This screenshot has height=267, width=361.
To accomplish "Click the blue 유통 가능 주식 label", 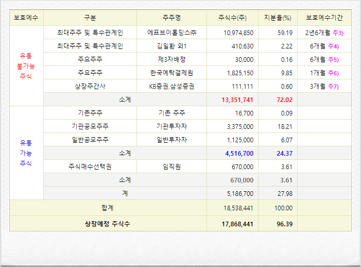I will 26,153.
